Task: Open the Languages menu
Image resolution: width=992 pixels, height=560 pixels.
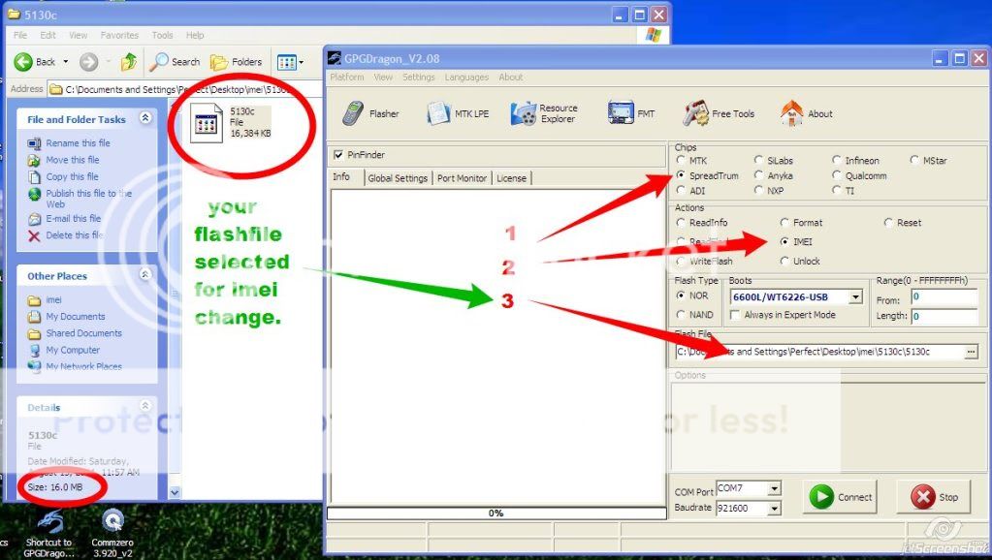Action: (466, 77)
